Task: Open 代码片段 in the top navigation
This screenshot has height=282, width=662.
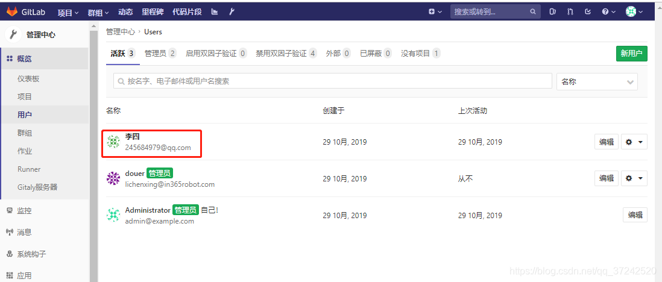Action: click(188, 12)
